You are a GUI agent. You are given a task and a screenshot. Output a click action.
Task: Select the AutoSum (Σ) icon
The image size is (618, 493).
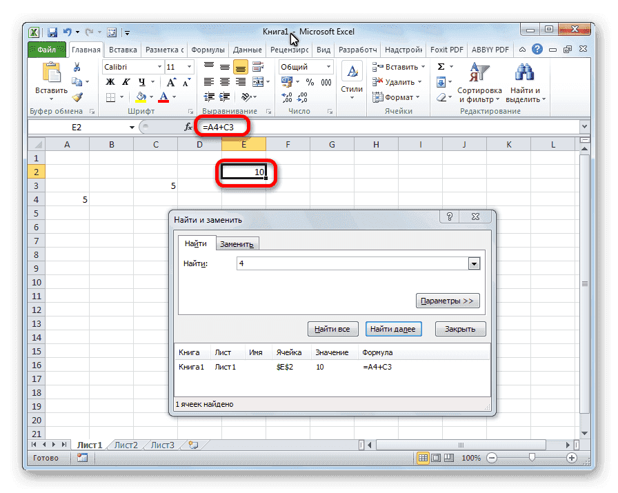(440, 67)
